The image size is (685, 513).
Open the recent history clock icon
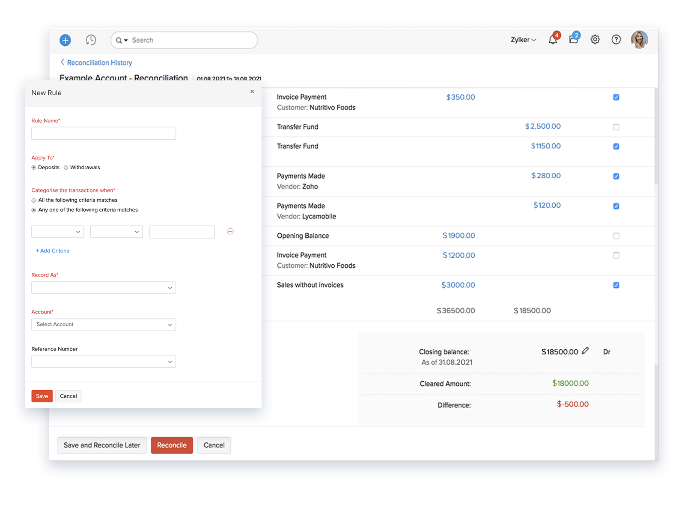point(91,40)
